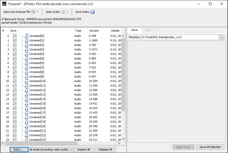Click the music note icon of Unnamed[1]
228x153 pixels.
pos(27,40)
